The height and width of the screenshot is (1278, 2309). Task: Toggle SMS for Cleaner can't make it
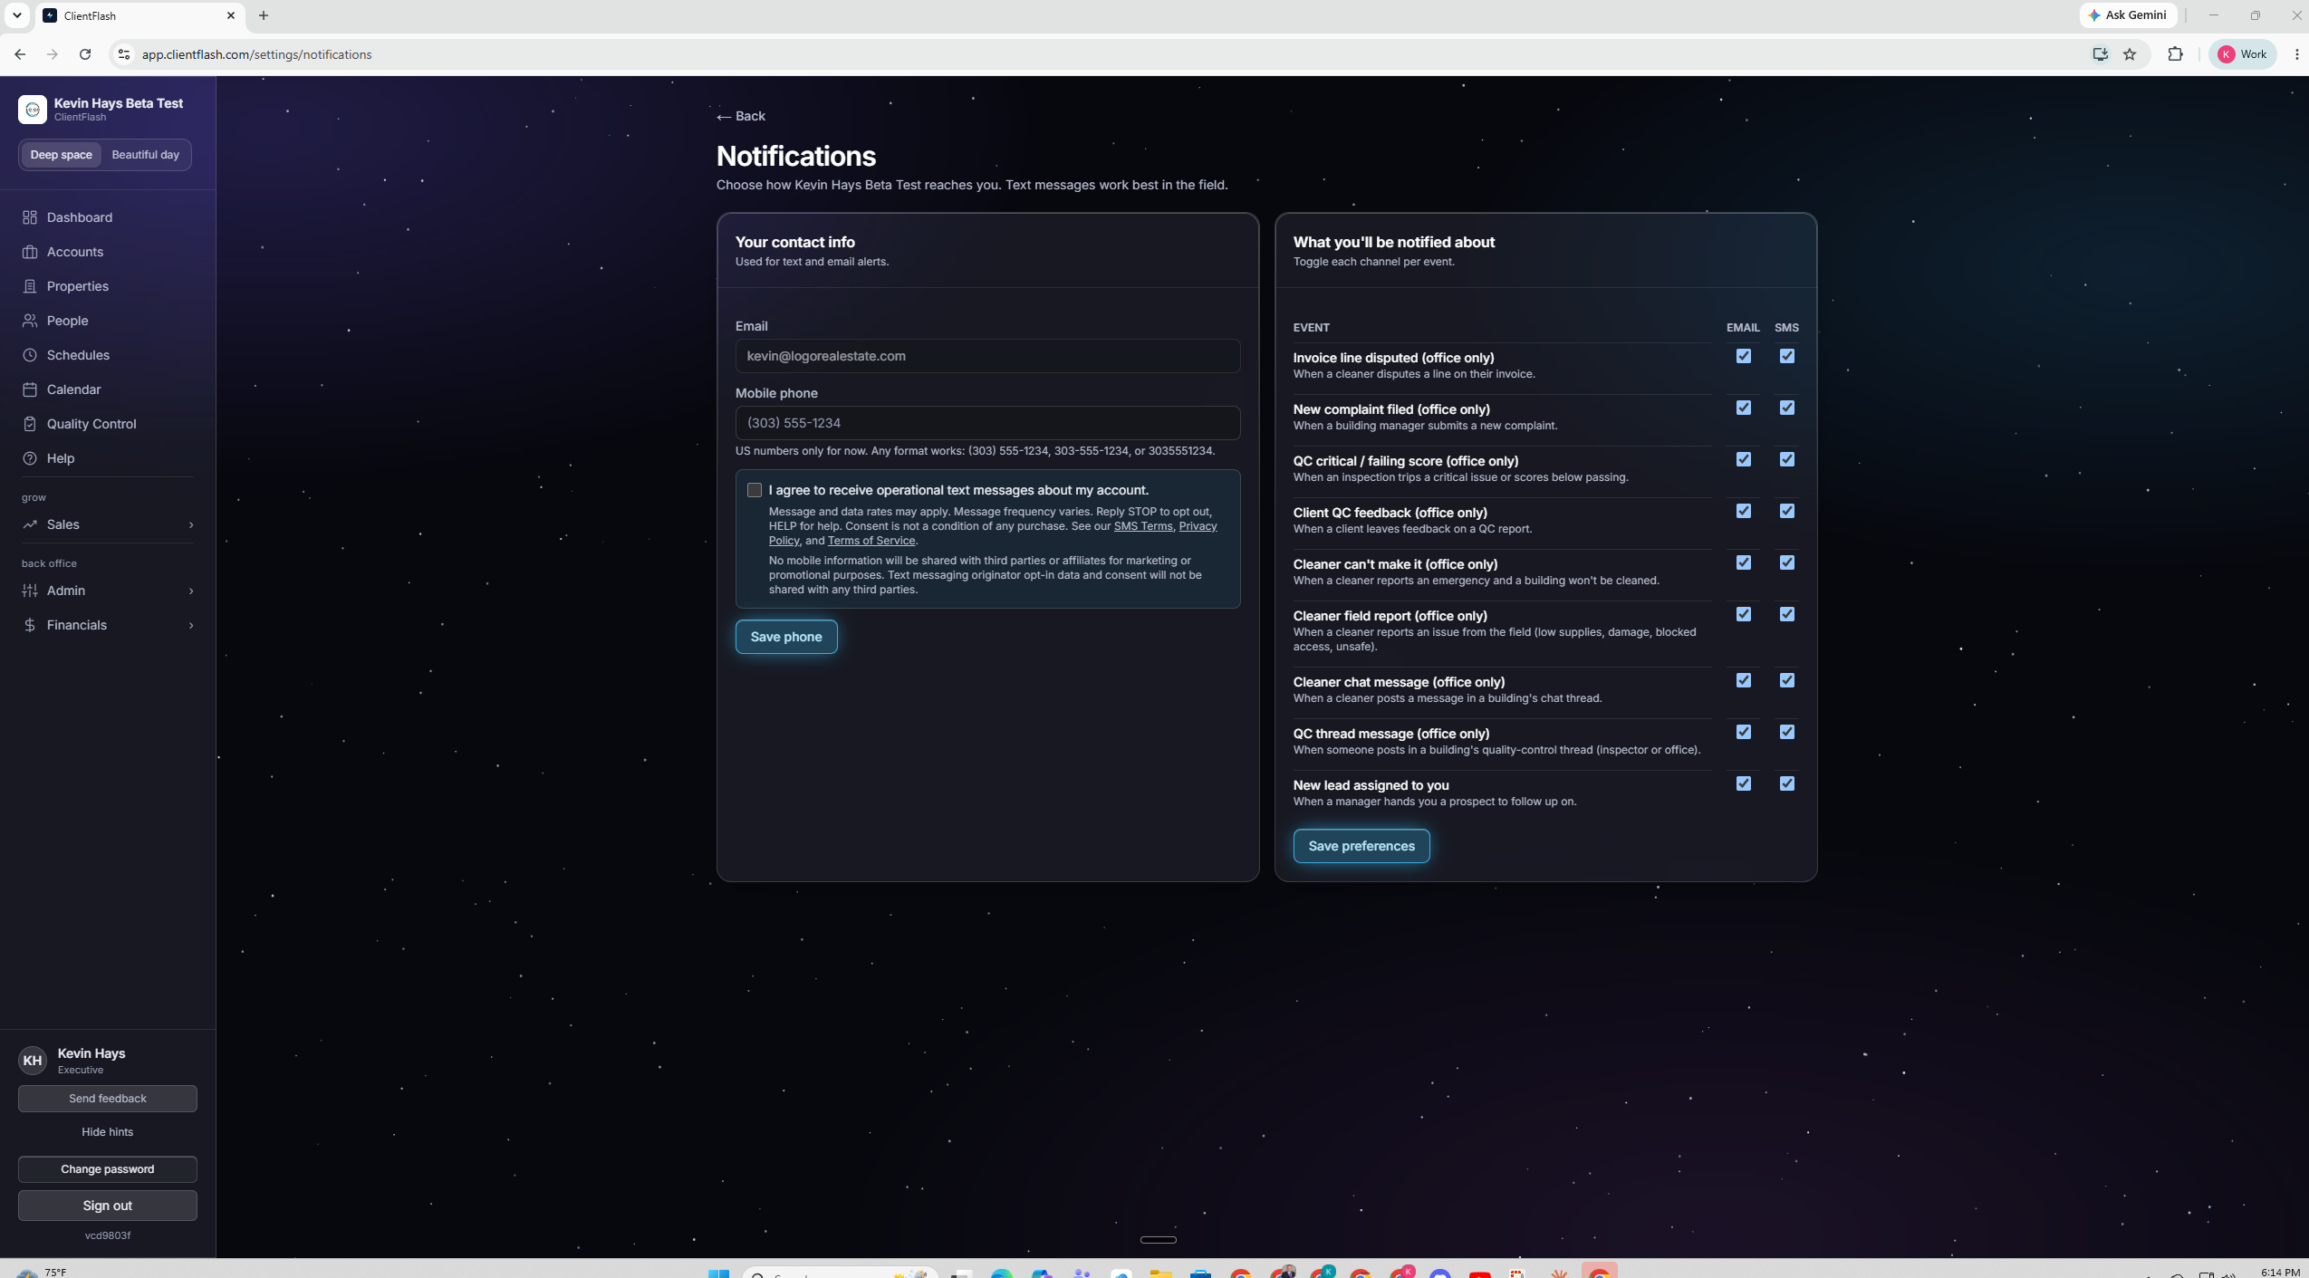[x=1786, y=562]
